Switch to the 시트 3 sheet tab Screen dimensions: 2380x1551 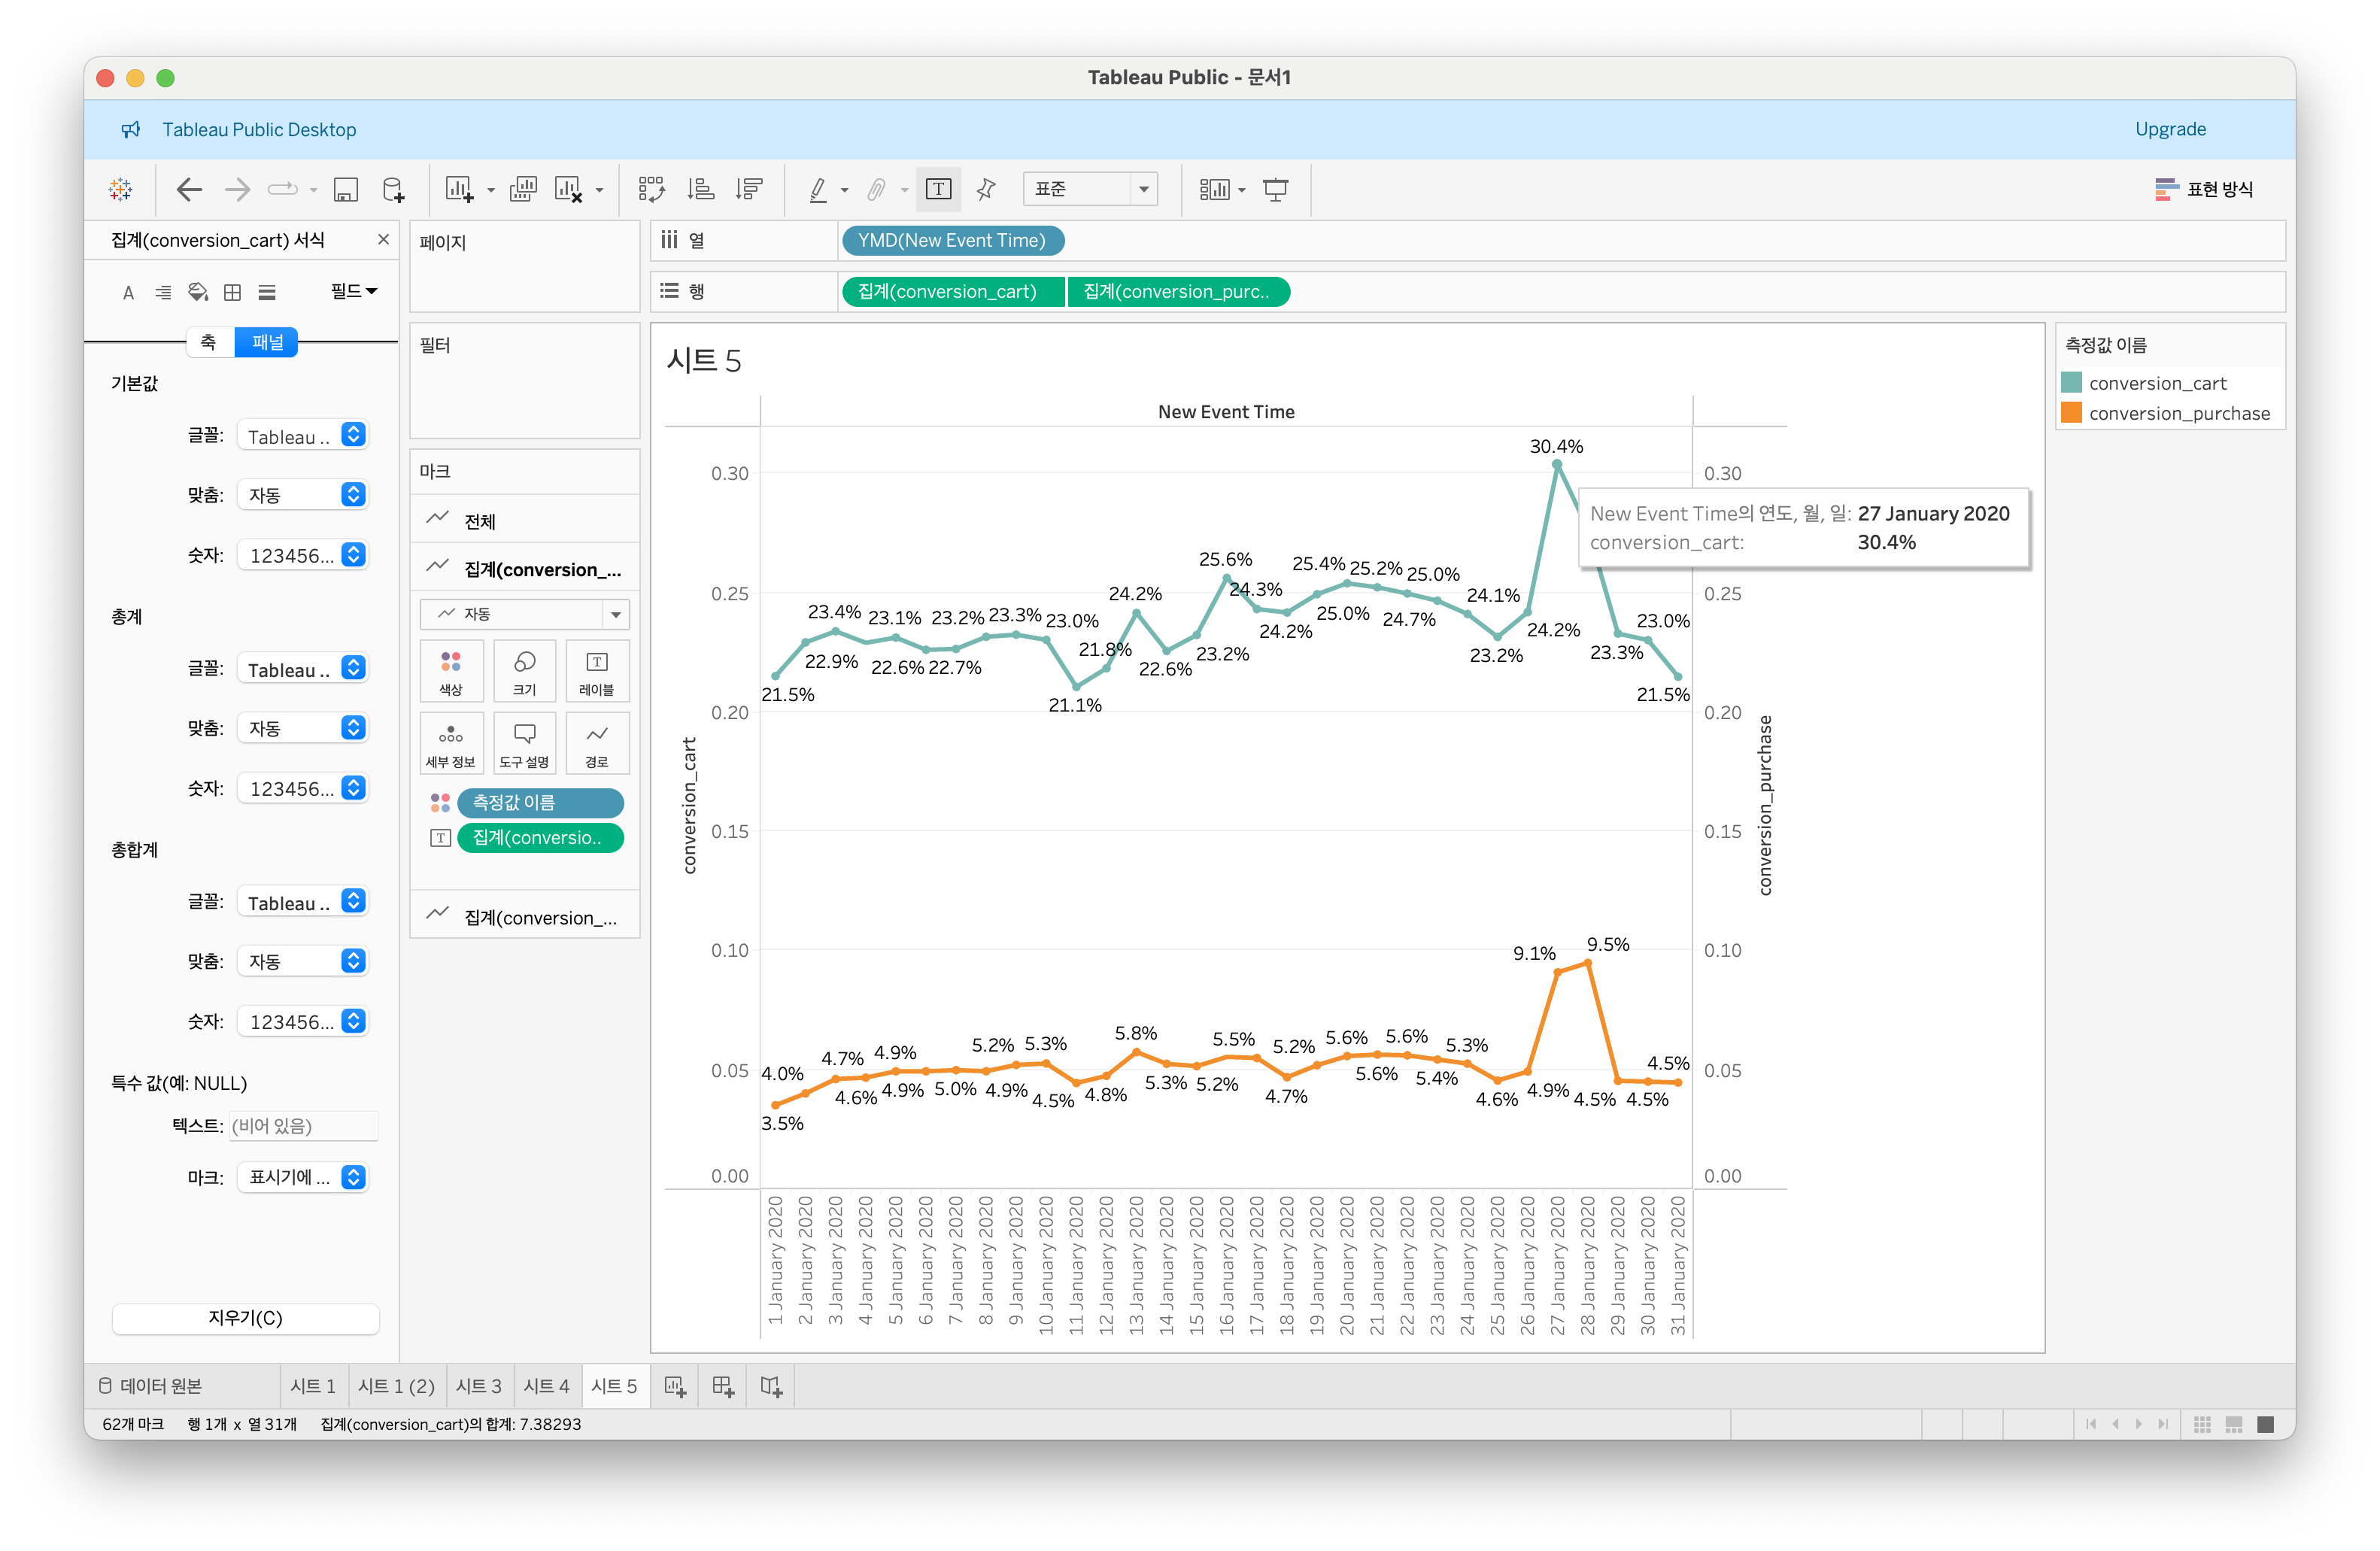tap(478, 1386)
